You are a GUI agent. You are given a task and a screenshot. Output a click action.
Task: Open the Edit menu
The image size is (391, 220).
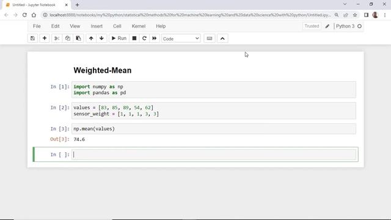point(56,26)
